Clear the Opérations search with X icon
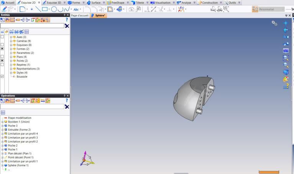 point(67,106)
